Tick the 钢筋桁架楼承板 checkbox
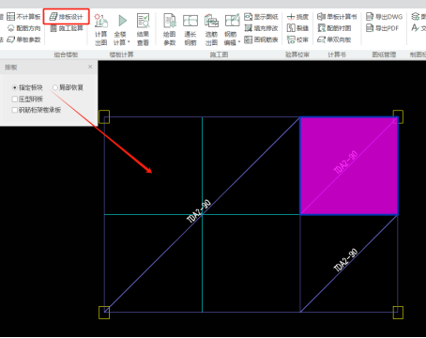426x338 pixels. 14,110
